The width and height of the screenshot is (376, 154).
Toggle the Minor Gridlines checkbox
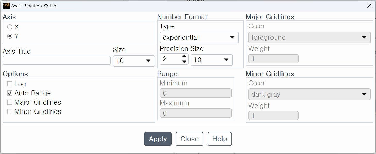click(10, 111)
